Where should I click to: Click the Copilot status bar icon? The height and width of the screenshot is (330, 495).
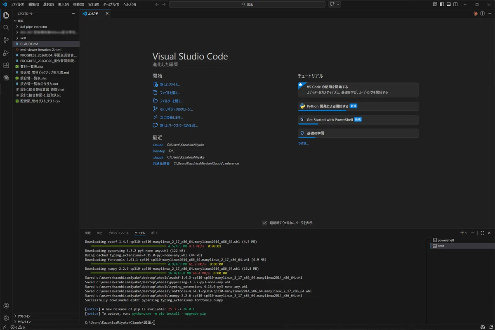pyautogui.click(x=482, y=328)
